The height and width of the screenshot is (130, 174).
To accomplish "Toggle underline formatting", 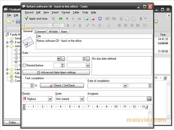I will point(80,25).
